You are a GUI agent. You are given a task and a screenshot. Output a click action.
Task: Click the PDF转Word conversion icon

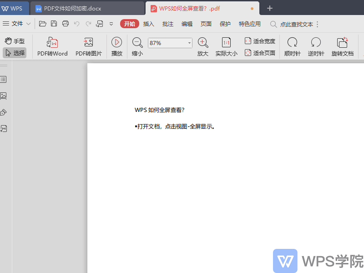click(x=52, y=43)
